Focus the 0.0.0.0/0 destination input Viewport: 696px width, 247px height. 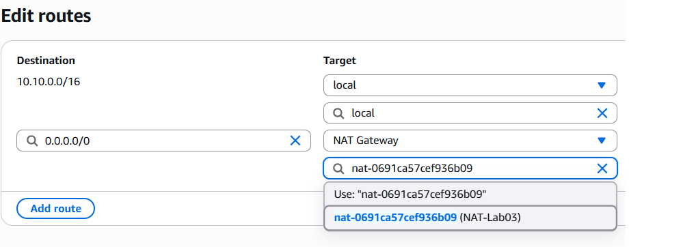pos(163,141)
